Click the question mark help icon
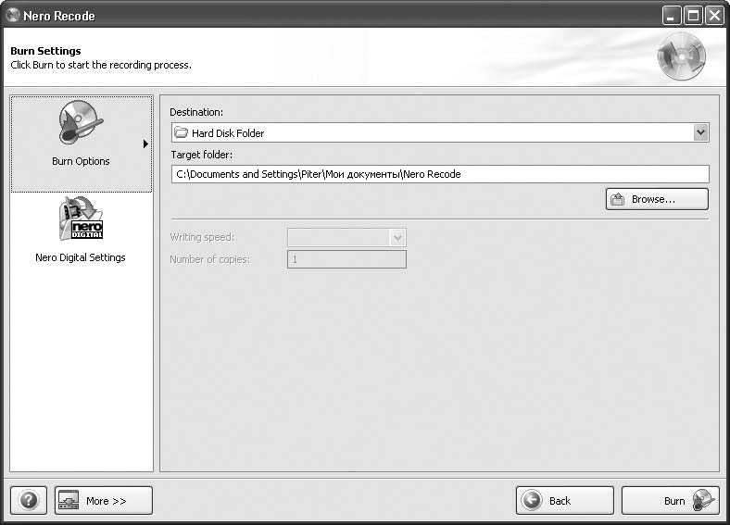This screenshot has width=730, height=525. pyautogui.click(x=30, y=500)
